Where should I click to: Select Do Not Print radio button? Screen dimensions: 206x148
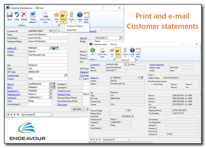pyautogui.click(x=152, y=84)
